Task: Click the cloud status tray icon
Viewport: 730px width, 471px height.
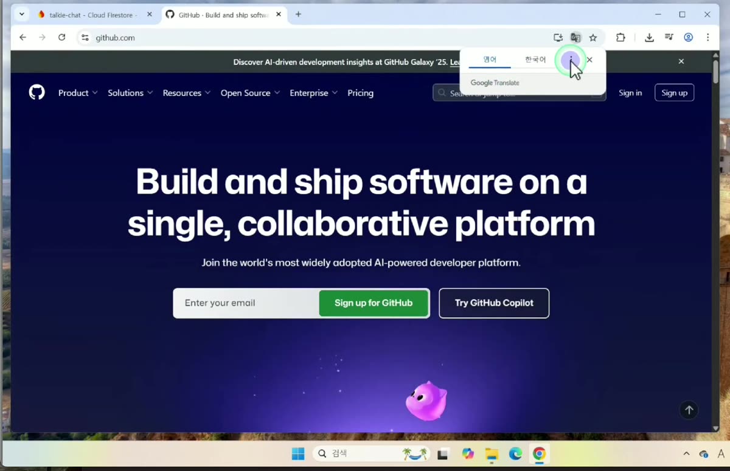Action: [x=703, y=454]
